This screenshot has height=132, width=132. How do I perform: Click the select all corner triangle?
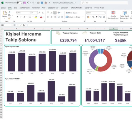[1, 29]
